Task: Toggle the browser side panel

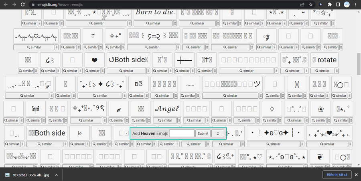Action: 338,4
